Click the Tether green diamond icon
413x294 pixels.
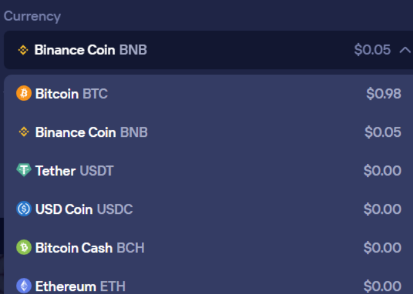[x=23, y=171]
